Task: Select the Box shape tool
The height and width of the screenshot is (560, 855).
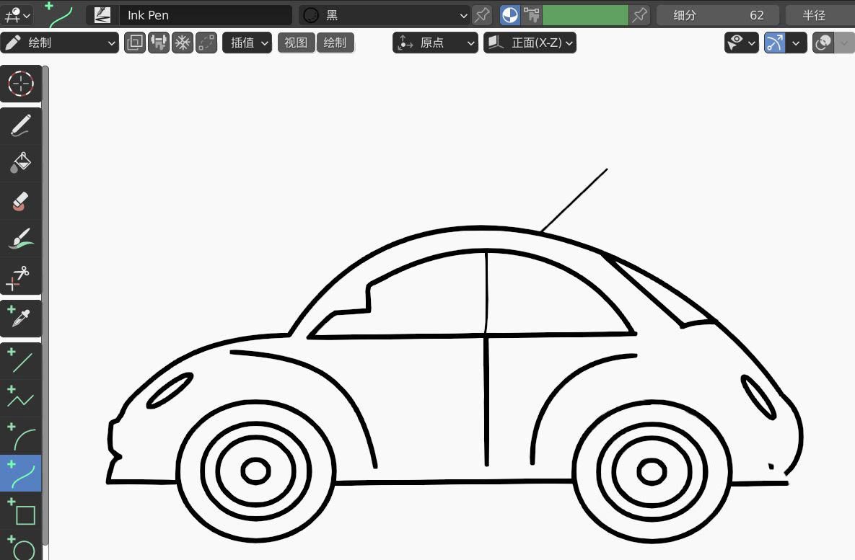Action: pos(20,513)
